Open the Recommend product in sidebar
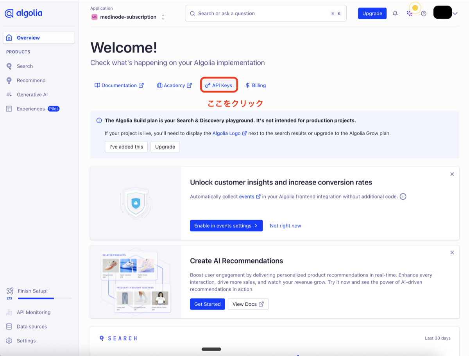This screenshot has height=356, width=469. [x=31, y=80]
